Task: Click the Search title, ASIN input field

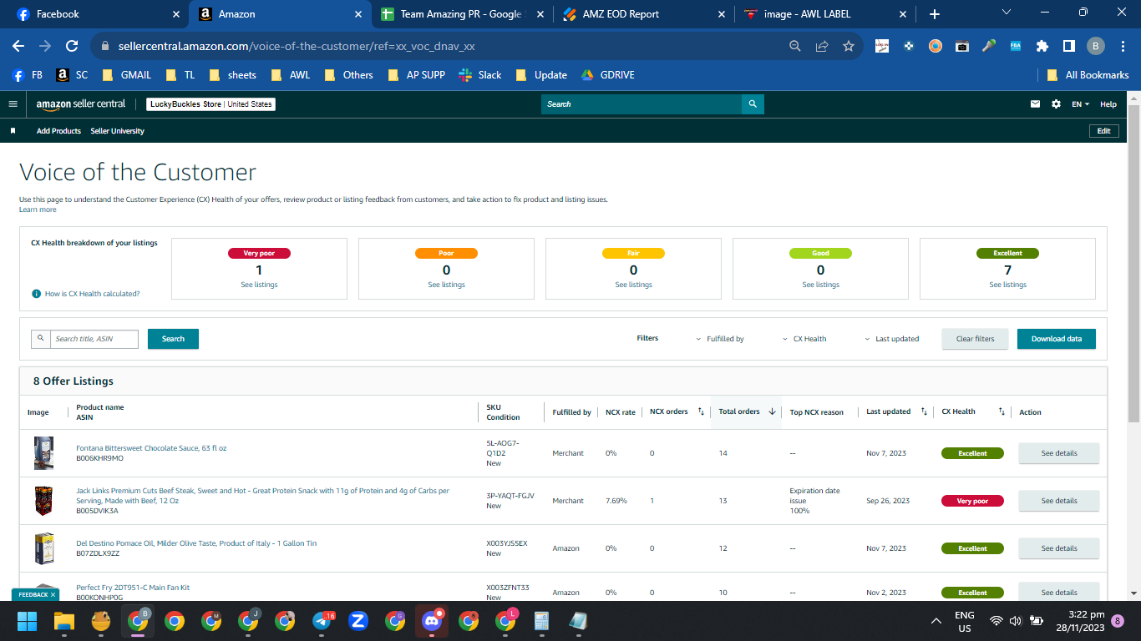Action: point(94,339)
